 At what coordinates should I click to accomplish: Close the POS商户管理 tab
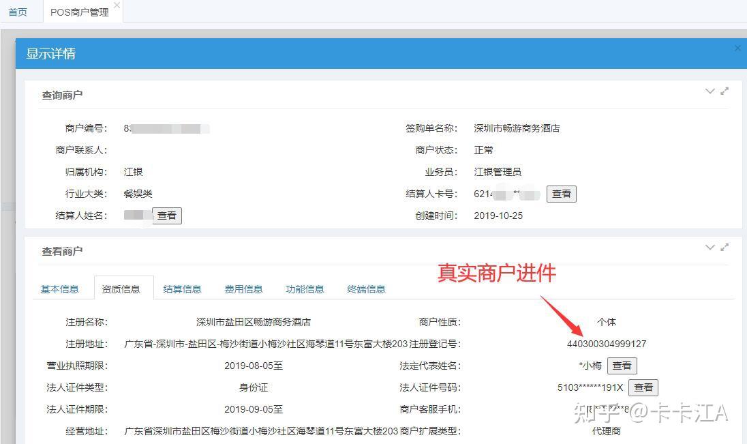click(117, 5)
